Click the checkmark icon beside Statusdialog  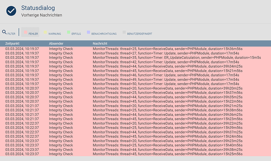pyautogui.click(x=11, y=11)
